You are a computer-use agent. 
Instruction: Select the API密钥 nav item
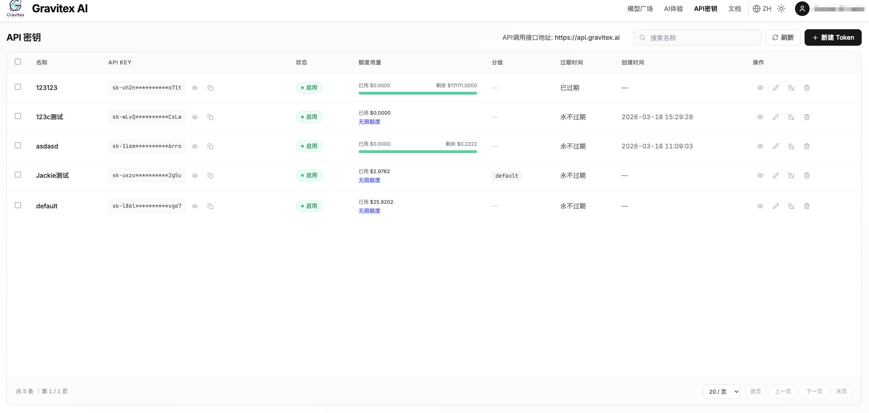coord(705,9)
